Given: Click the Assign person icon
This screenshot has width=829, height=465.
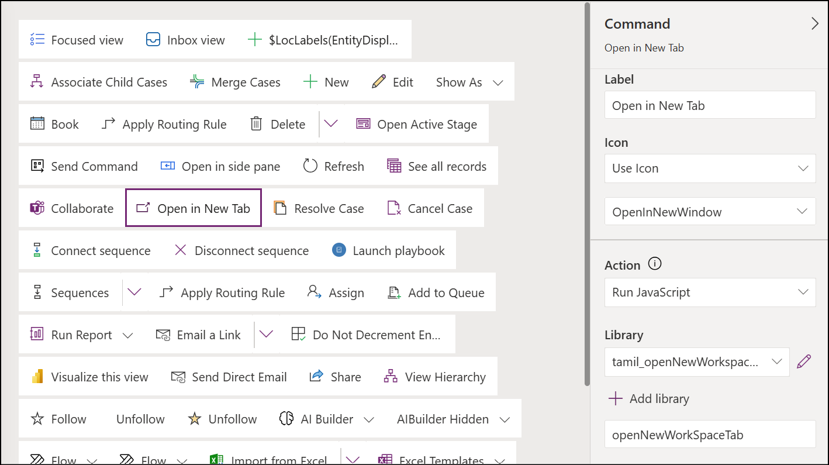Looking at the screenshot, I should click(x=315, y=292).
